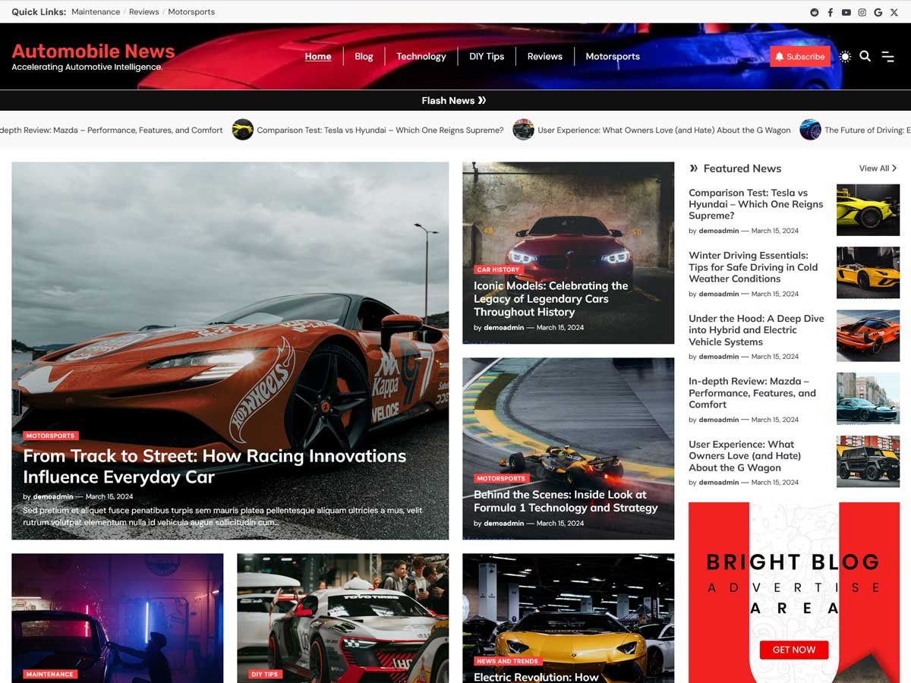Open the DIY Tips menu item

coord(487,56)
